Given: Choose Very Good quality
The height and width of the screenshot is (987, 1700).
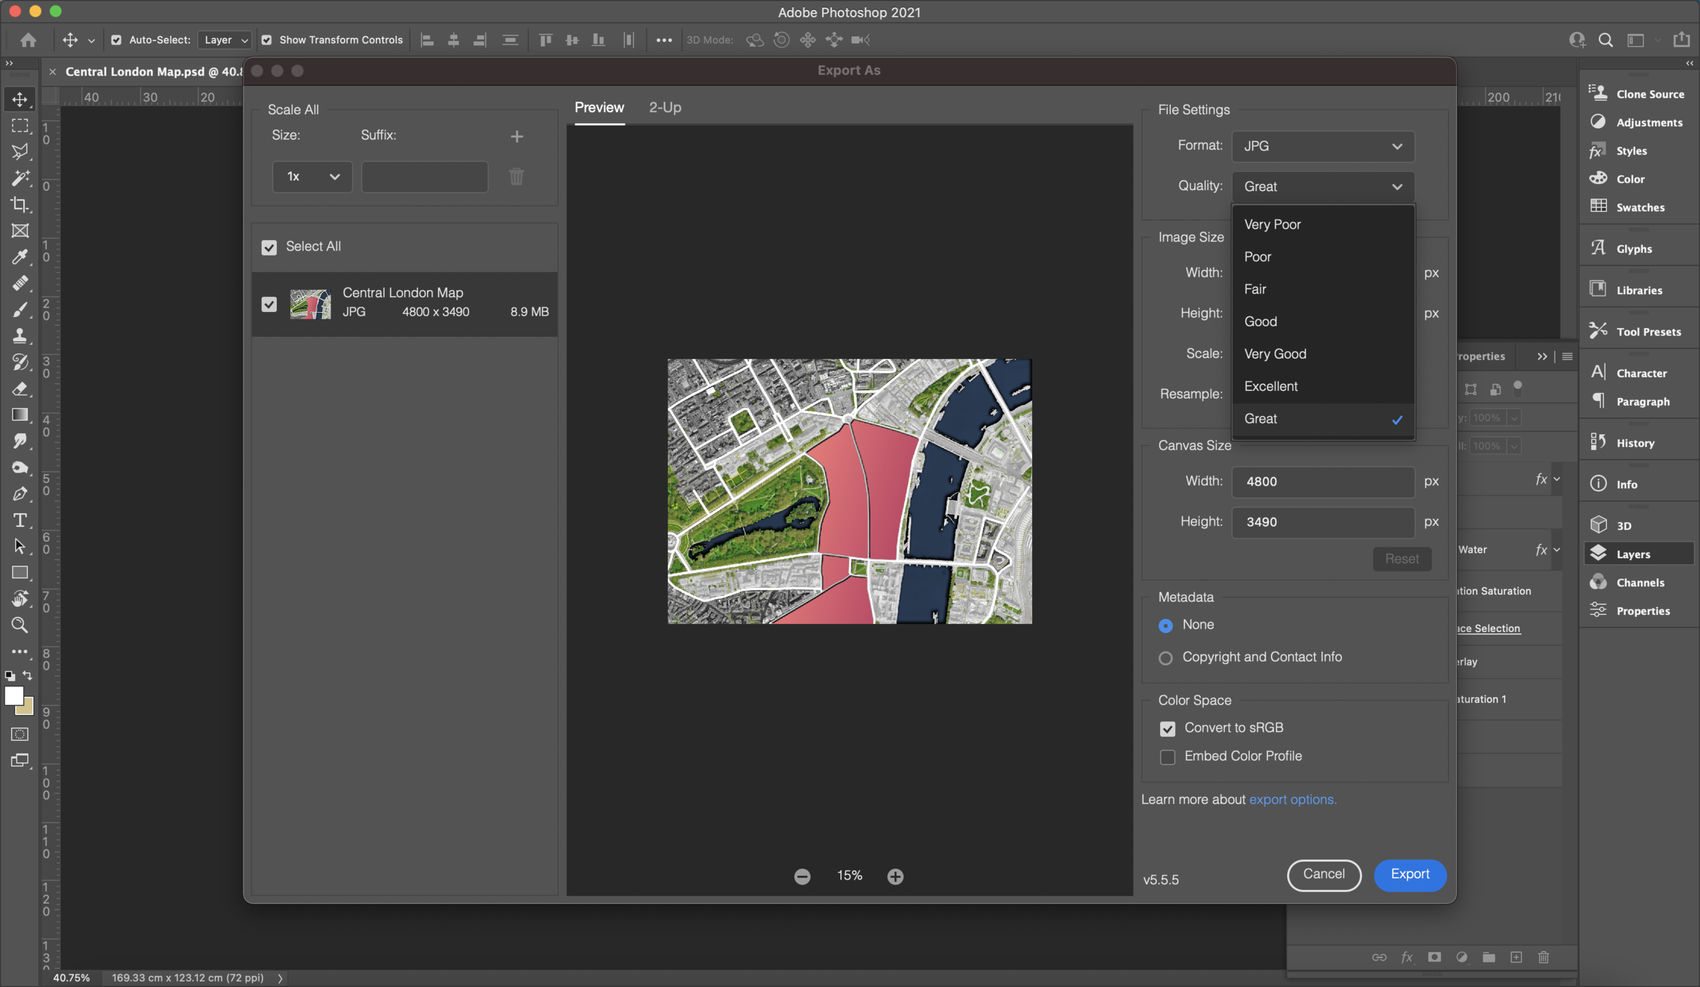Looking at the screenshot, I should coord(1323,353).
